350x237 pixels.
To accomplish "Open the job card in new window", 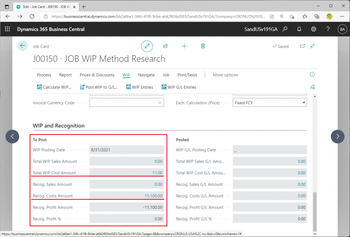I will [302, 46].
